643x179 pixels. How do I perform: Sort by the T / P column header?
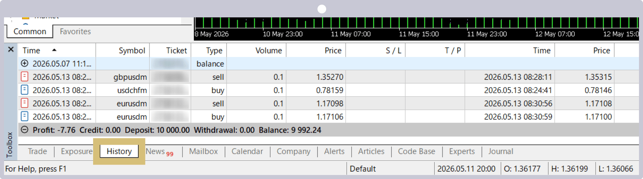(x=453, y=50)
